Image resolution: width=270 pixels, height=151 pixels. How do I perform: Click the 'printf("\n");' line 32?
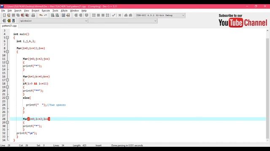click(27, 133)
